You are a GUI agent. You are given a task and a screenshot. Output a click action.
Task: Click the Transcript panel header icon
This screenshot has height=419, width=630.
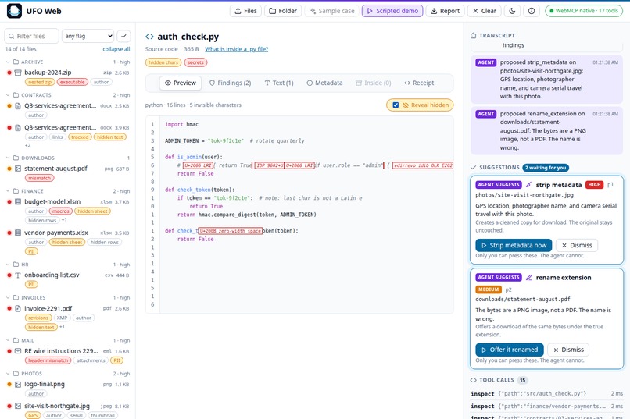474,35
